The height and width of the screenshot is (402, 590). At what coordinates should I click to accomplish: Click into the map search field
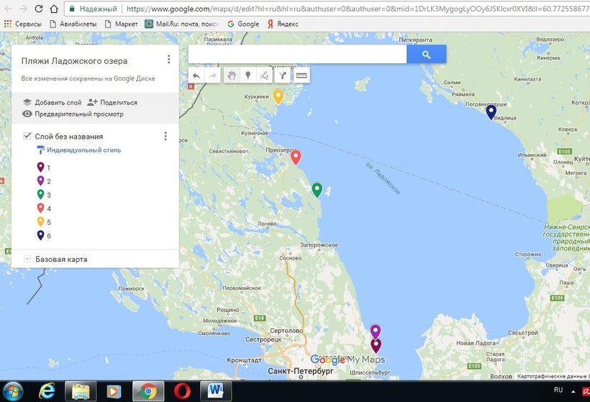[x=296, y=55]
